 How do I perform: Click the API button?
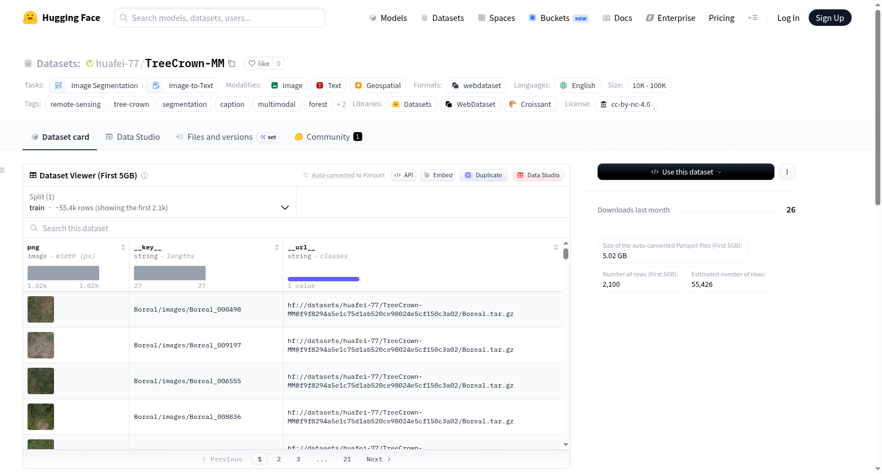tap(404, 175)
